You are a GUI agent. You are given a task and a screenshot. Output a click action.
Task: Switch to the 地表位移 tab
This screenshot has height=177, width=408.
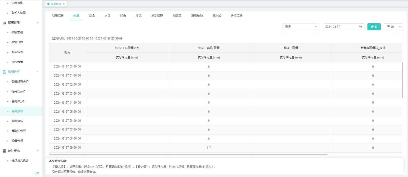58,15
